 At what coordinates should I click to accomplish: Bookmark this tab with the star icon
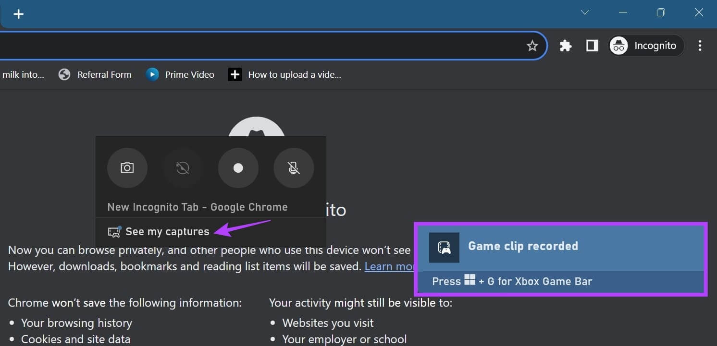click(x=532, y=46)
